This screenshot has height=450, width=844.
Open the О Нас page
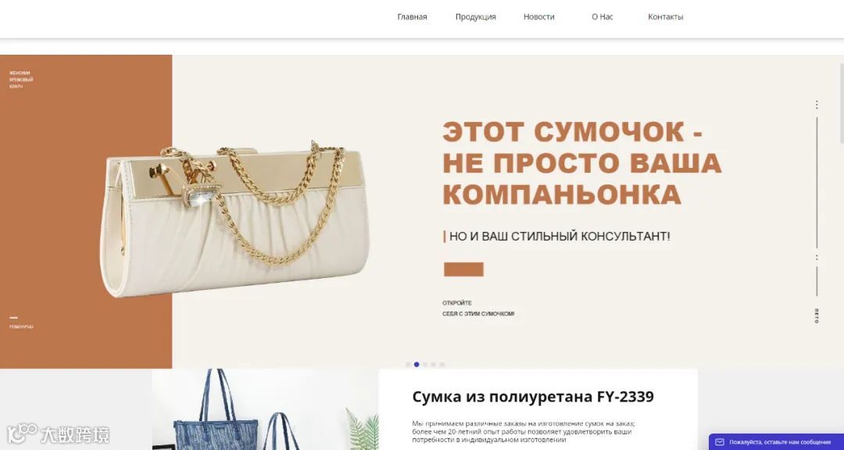pyautogui.click(x=603, y=16)
